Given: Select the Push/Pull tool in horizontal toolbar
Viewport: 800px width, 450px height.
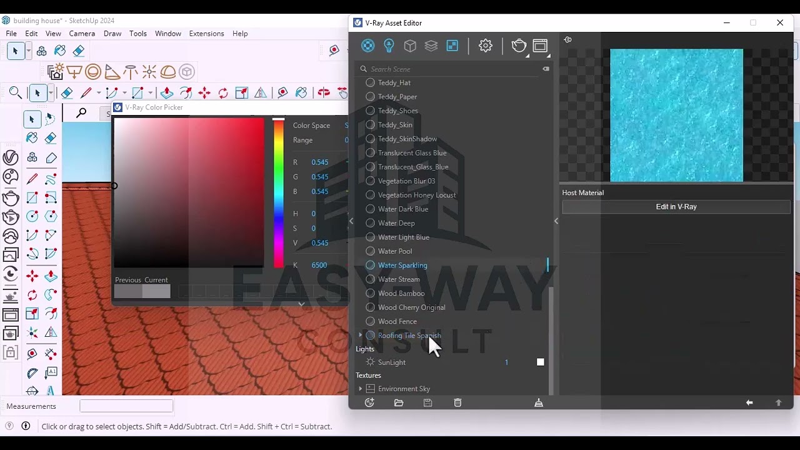Looking at the screenshot, I should coord(167,93).
